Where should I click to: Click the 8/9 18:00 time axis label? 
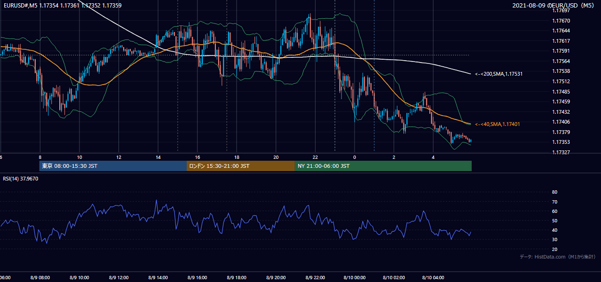click(x=237, y=278)
